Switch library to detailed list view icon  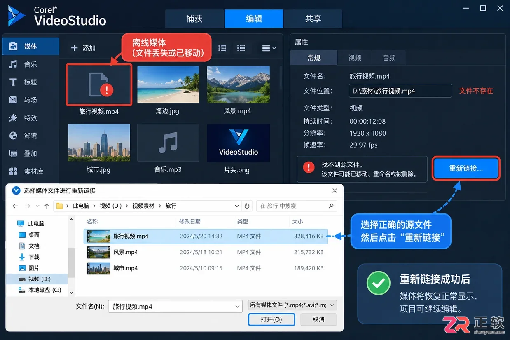(x=241, y=48)
